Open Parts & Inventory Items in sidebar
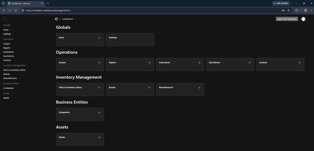The width and height of the screenshot is (314, 151). (14, 70)
